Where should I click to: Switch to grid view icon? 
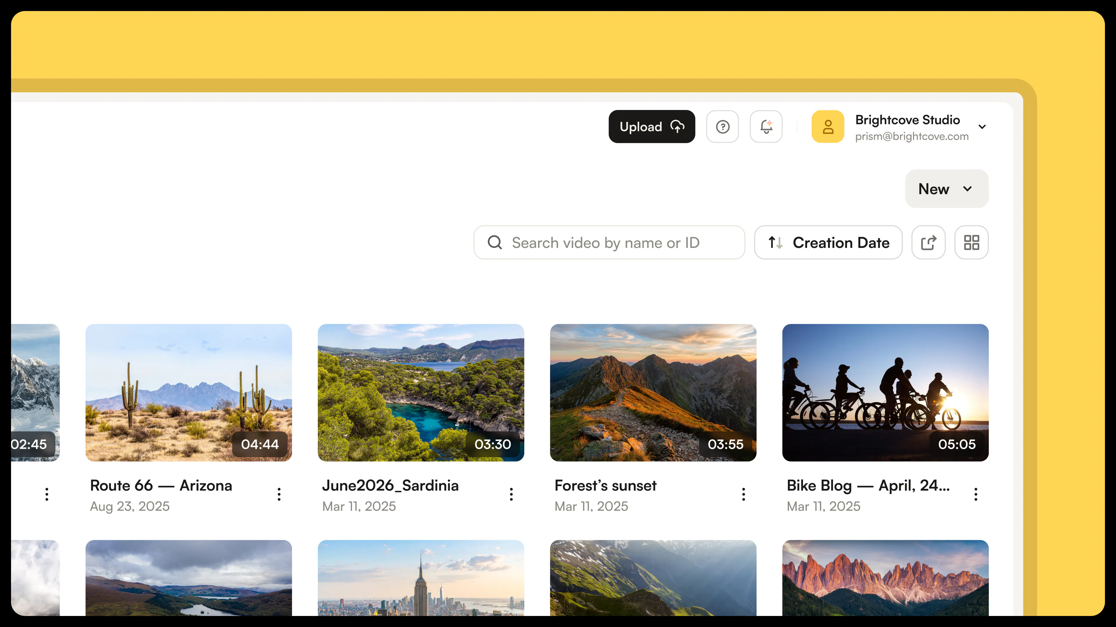click(x=971, y=242)
